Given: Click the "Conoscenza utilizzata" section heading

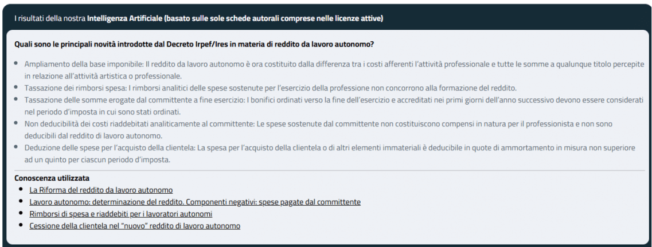Looking at the screenshot, I should tap(52, 178).
